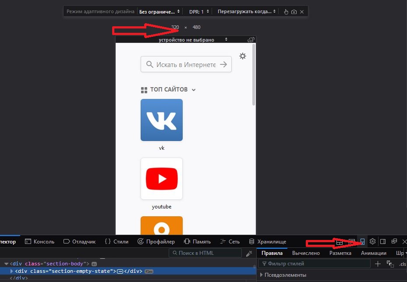Image resolution: width=407 pixels, height=282 pixels.
Task: Switch to Отладчик tab
Action: [x=79, y=242]
